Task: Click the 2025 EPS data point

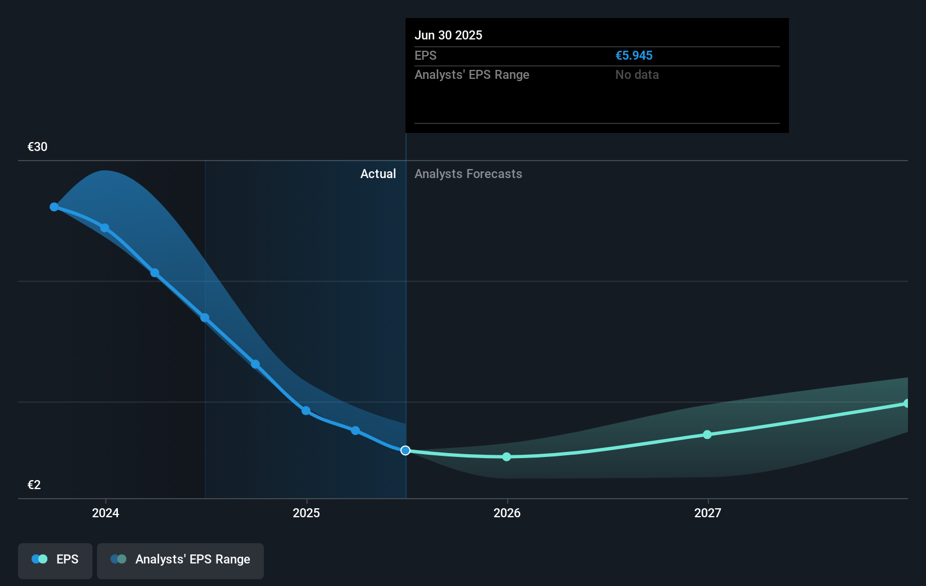Action: pos(305,410)
